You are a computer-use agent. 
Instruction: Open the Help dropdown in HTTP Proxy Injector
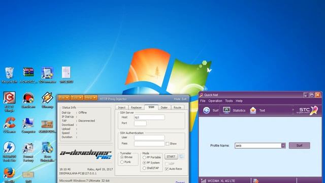click(x=91, y=98)
